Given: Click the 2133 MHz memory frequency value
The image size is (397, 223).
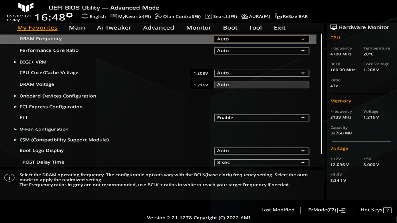Looking at the screenshot, I should click(x=341, y=117).
